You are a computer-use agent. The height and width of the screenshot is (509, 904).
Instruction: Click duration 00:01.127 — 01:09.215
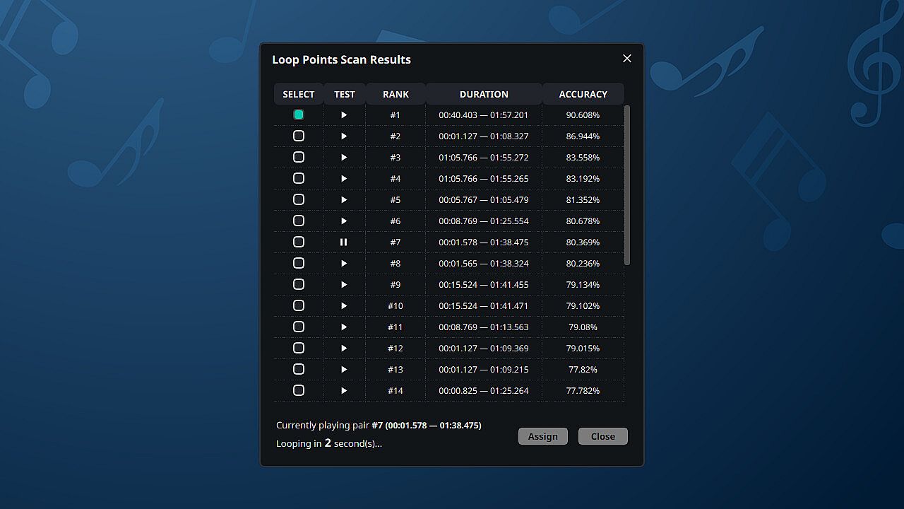point(484,369)
